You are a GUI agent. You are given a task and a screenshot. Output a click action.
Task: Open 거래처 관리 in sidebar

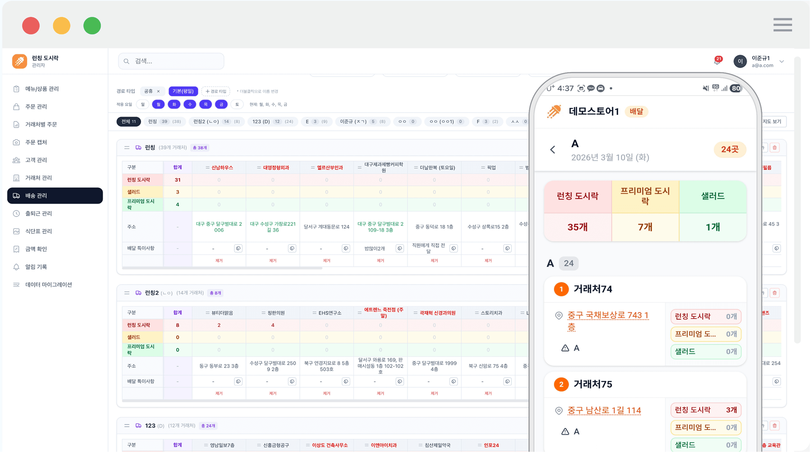pyautogui.click(x=55, y=178)
